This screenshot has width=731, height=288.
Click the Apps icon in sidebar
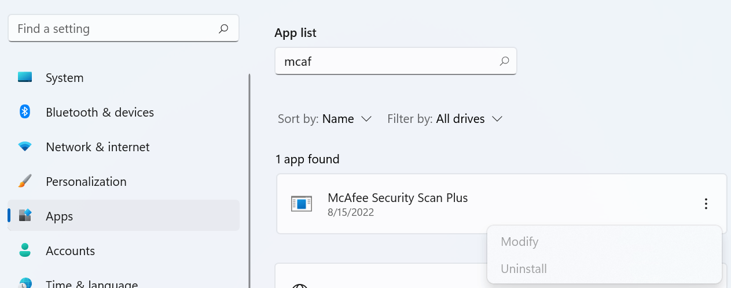[x=25, y=216]
